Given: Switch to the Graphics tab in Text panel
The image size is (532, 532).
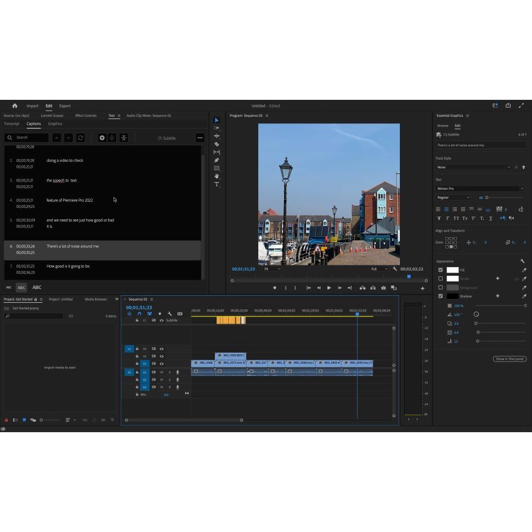Looking at the screenshot, I should coord(55,123).
